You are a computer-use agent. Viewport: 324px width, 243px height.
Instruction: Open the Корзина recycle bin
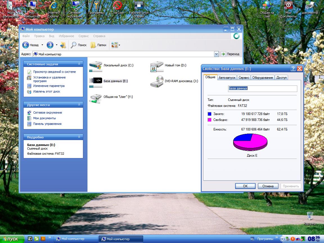[310, 219]
